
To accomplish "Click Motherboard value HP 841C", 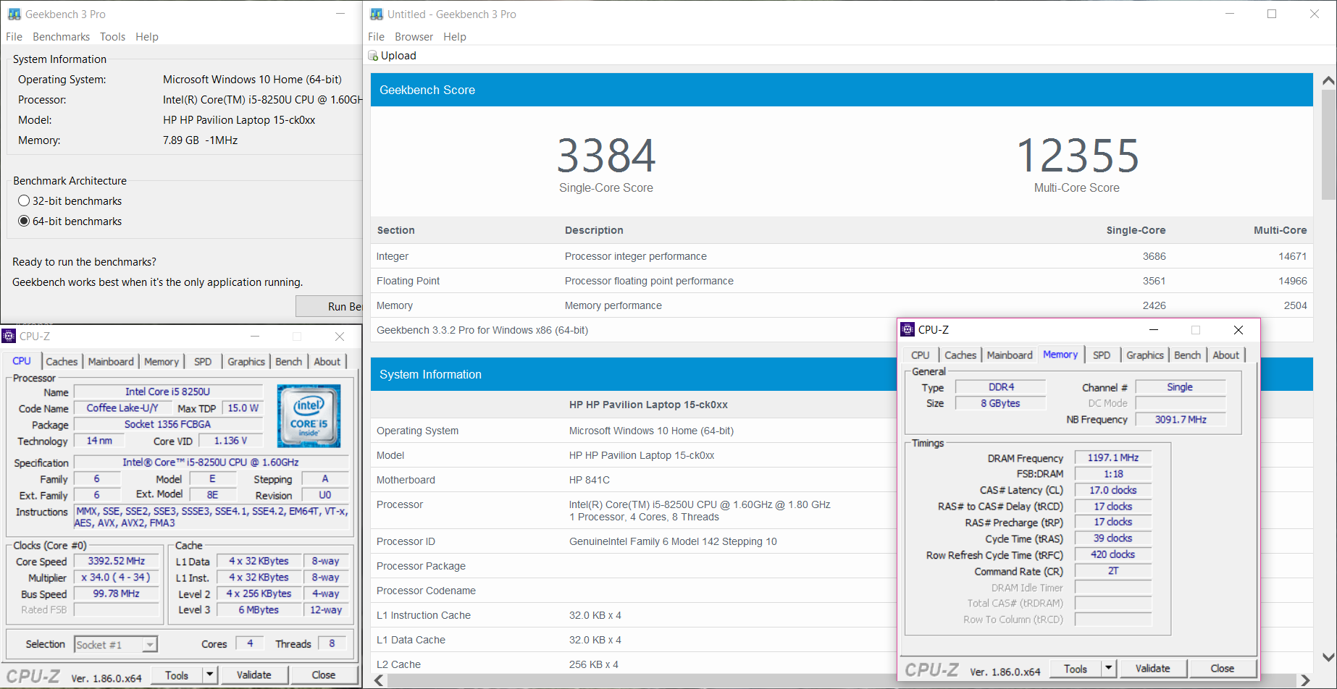I will coord(590,480).
